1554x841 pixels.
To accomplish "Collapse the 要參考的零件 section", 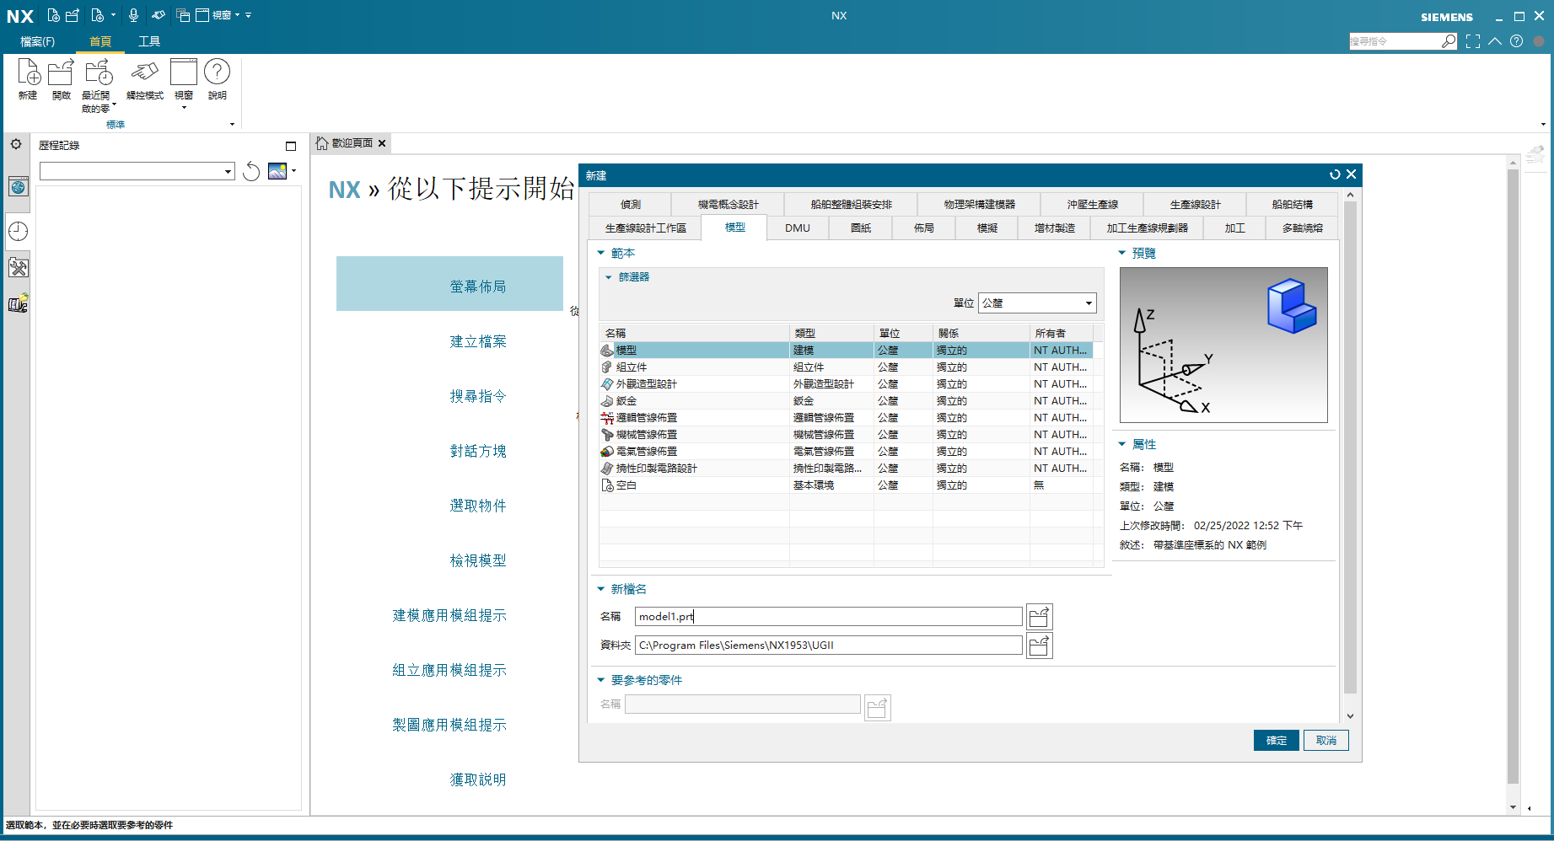I will (x=601, y=680).
